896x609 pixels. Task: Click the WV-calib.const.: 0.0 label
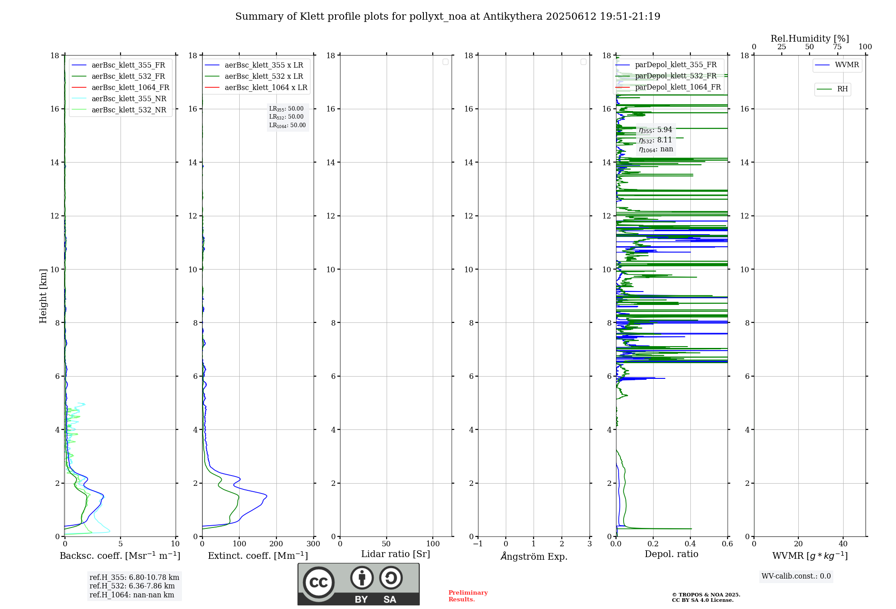(796, 576)
